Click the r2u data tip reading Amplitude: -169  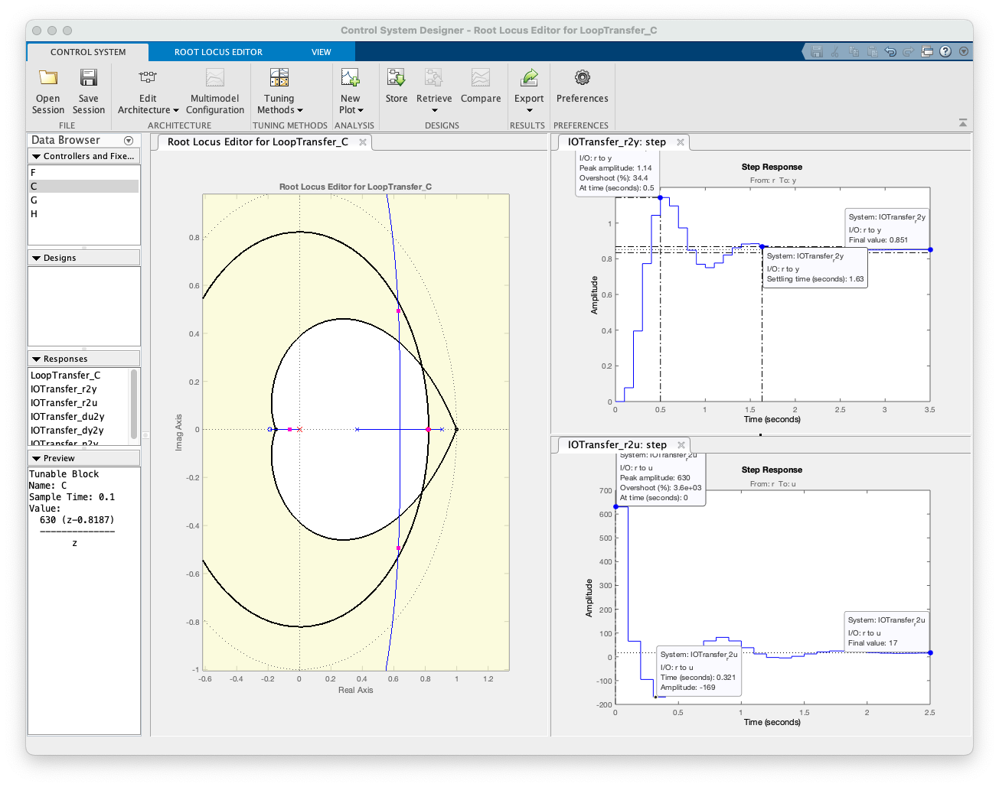coord(699,671)
